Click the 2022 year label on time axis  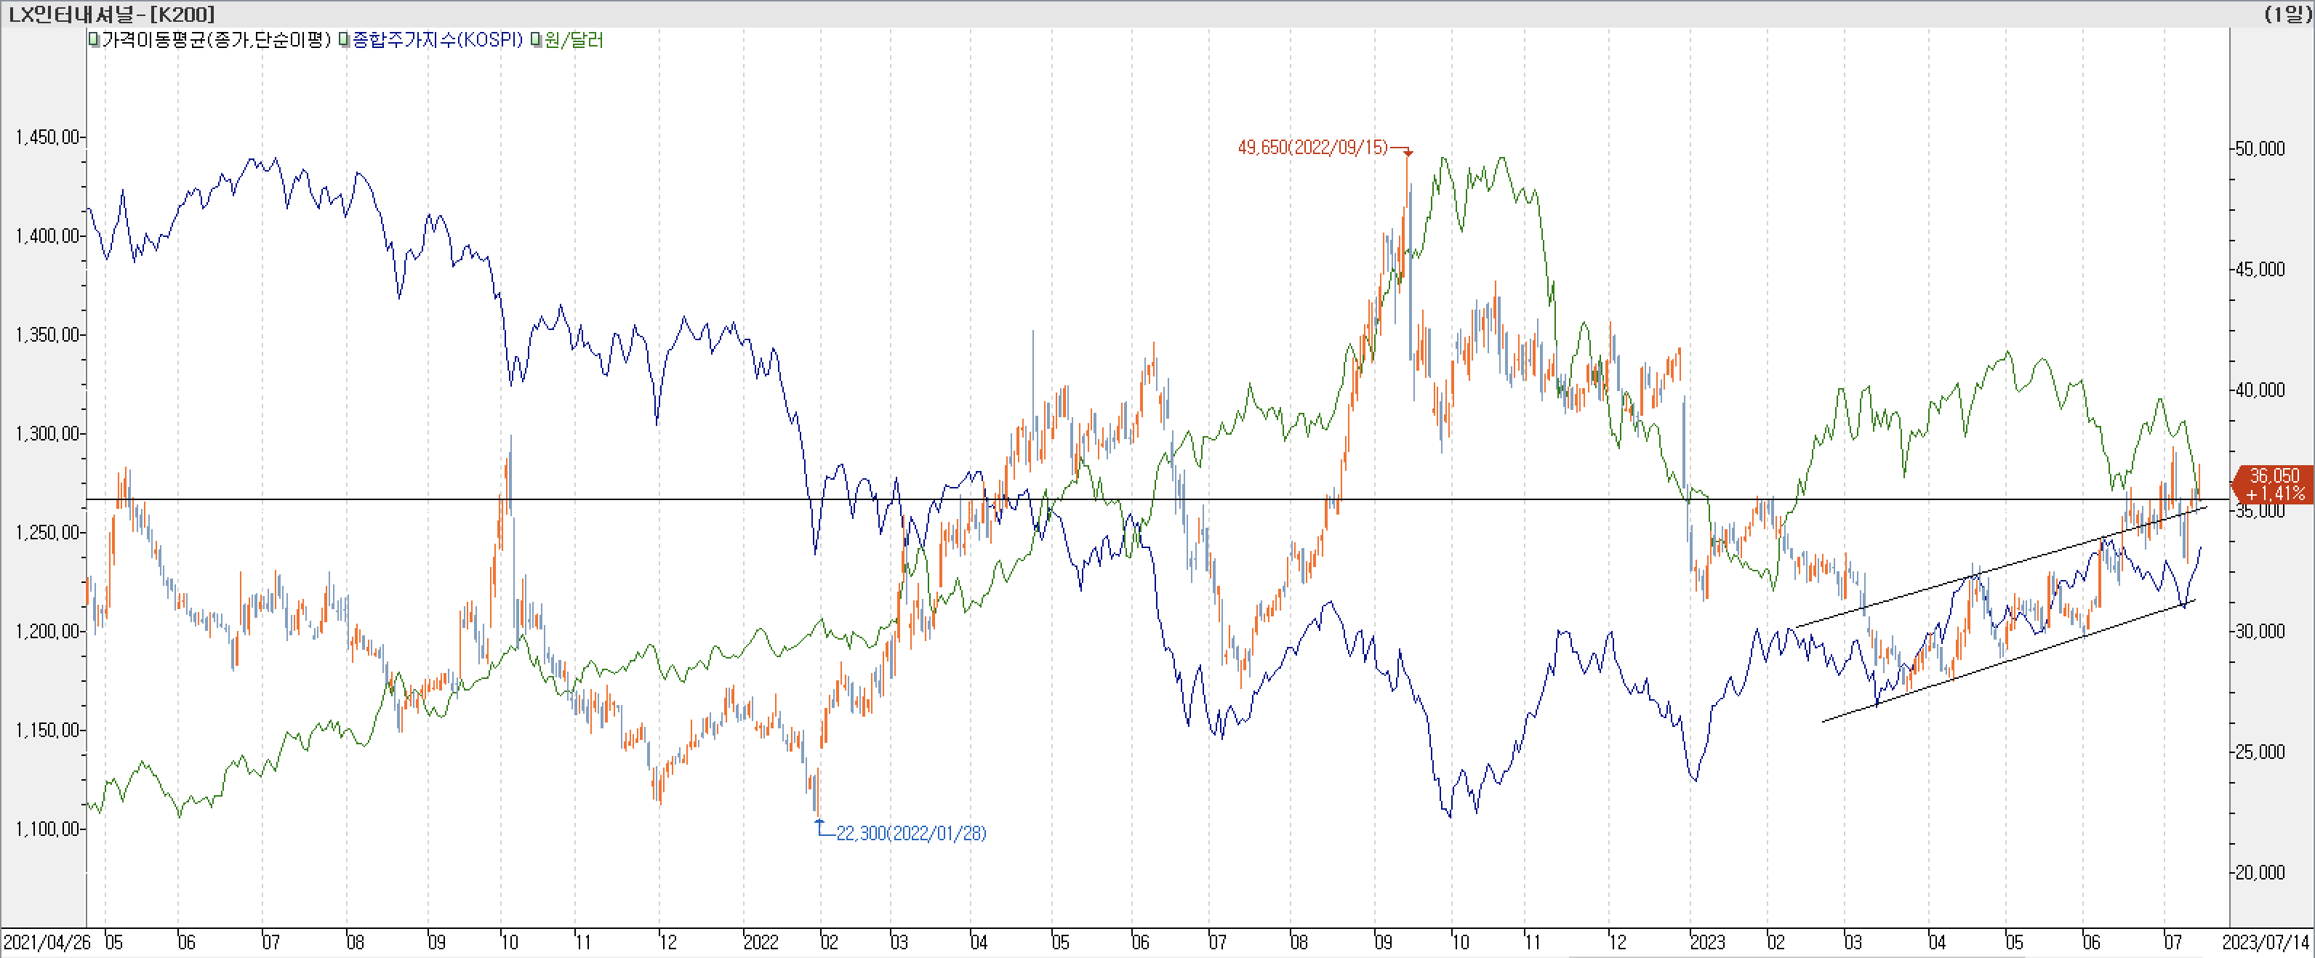click(x=761, y=942)
